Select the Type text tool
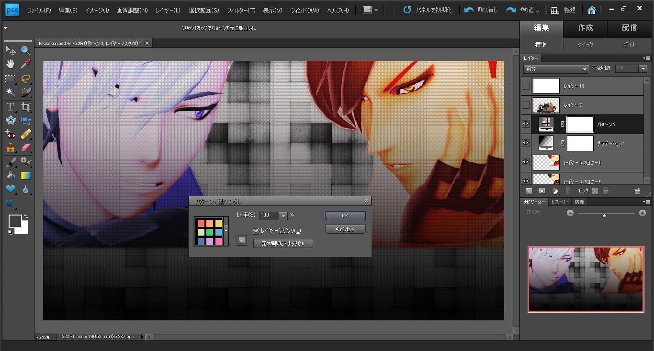654x351 pixels. tap(11, 106)
